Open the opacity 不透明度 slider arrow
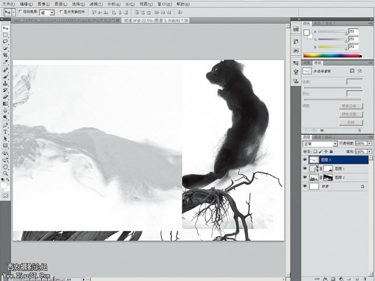375x281 pixels. pos(370,143)
